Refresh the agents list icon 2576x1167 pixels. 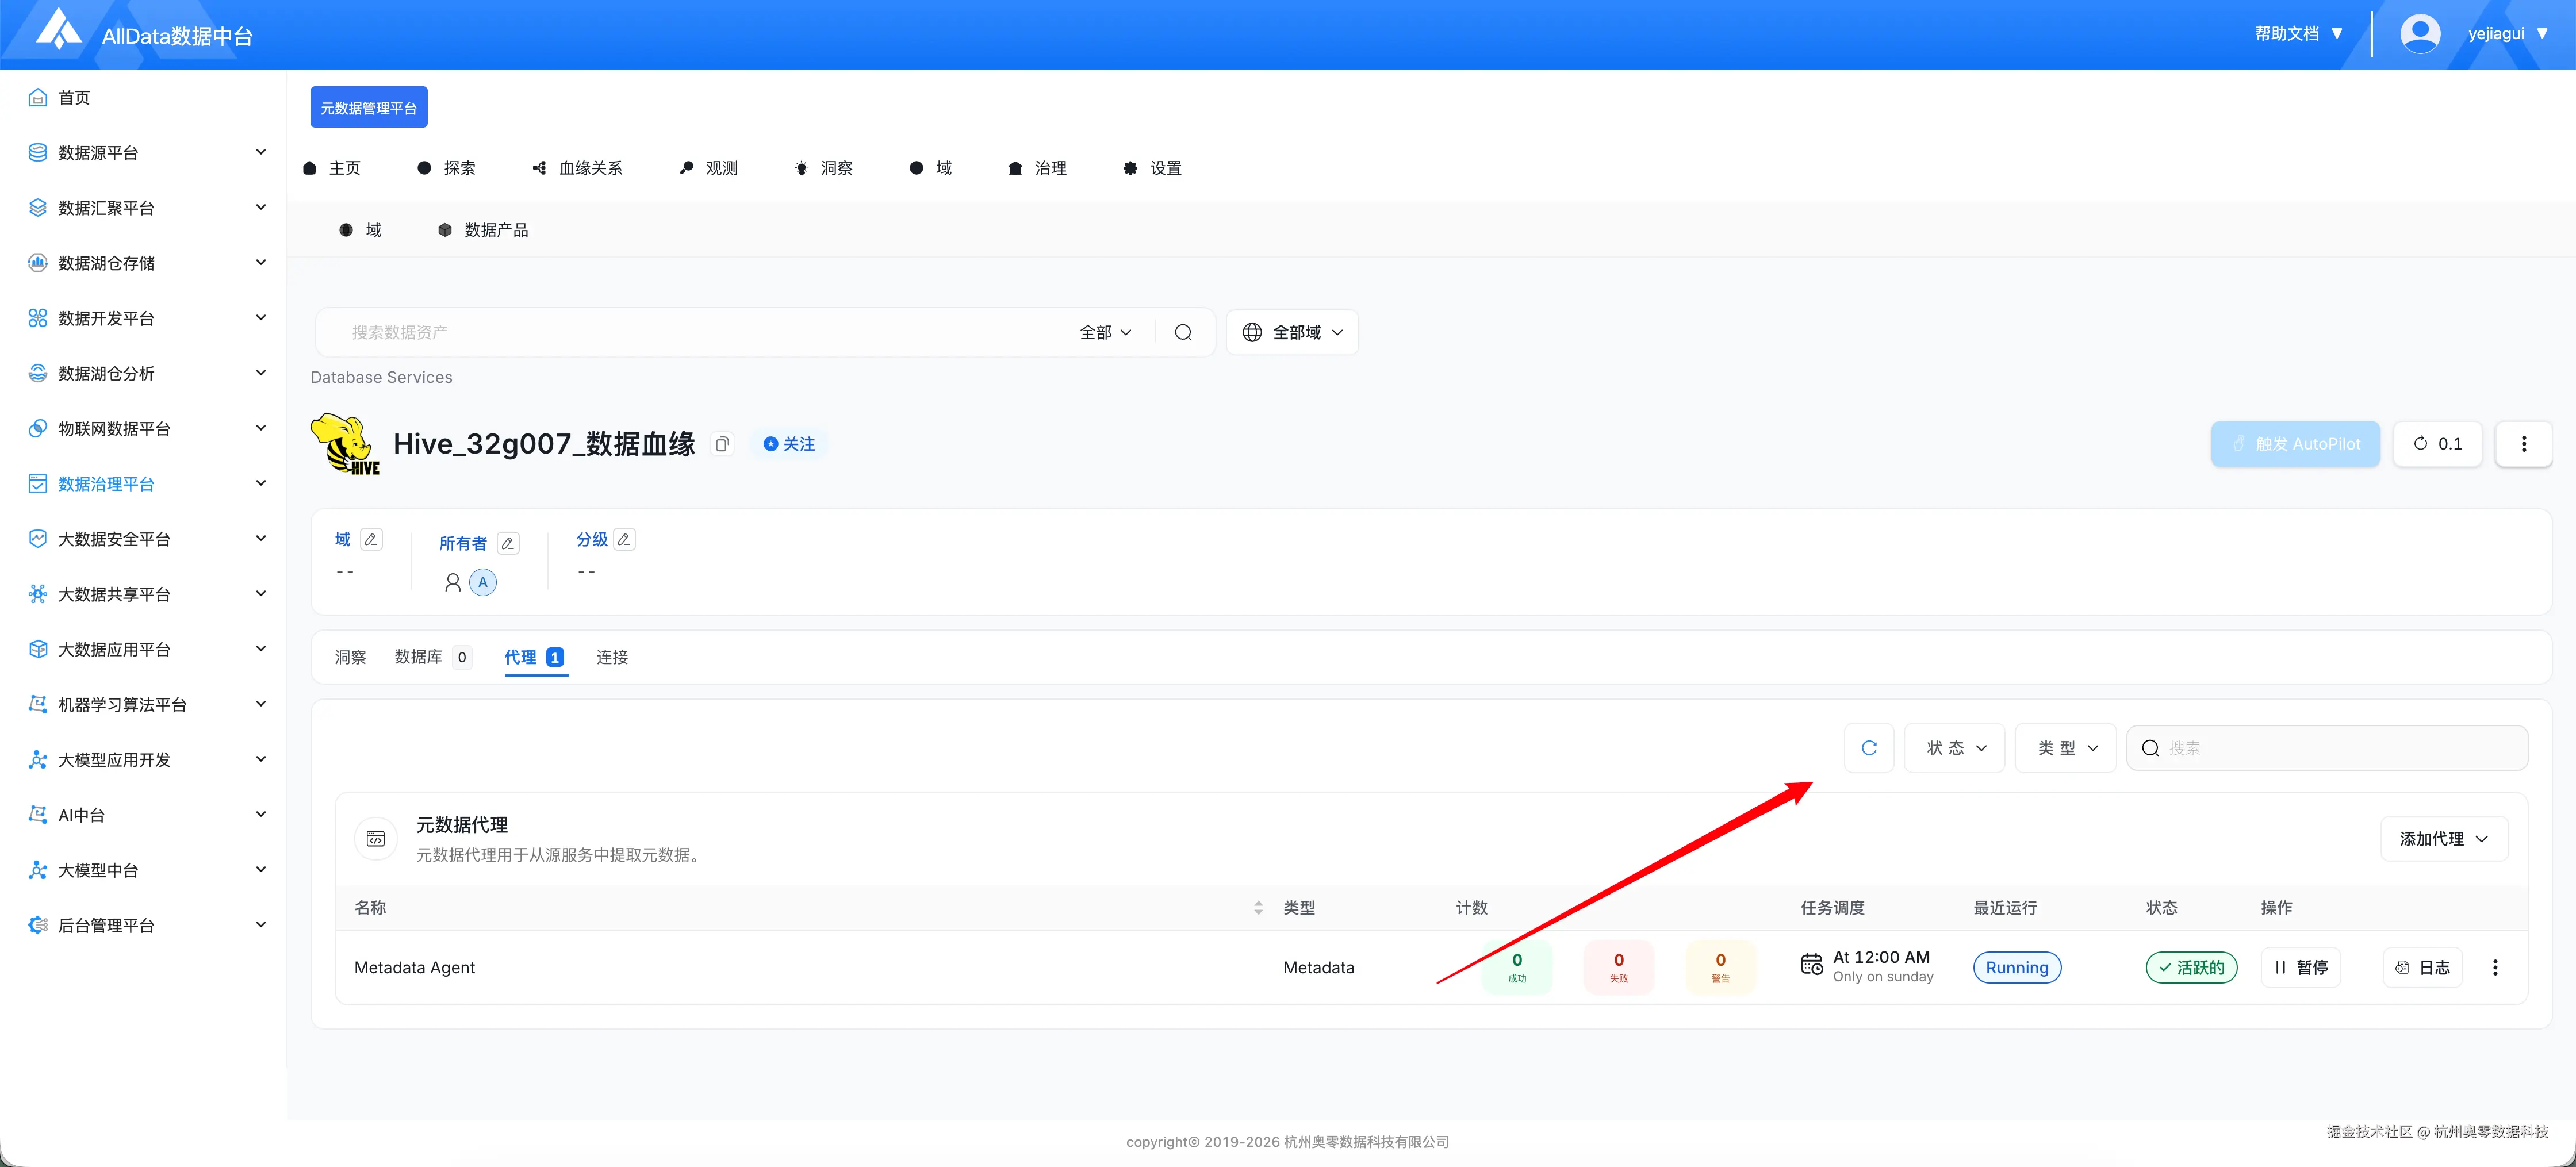1869,747
